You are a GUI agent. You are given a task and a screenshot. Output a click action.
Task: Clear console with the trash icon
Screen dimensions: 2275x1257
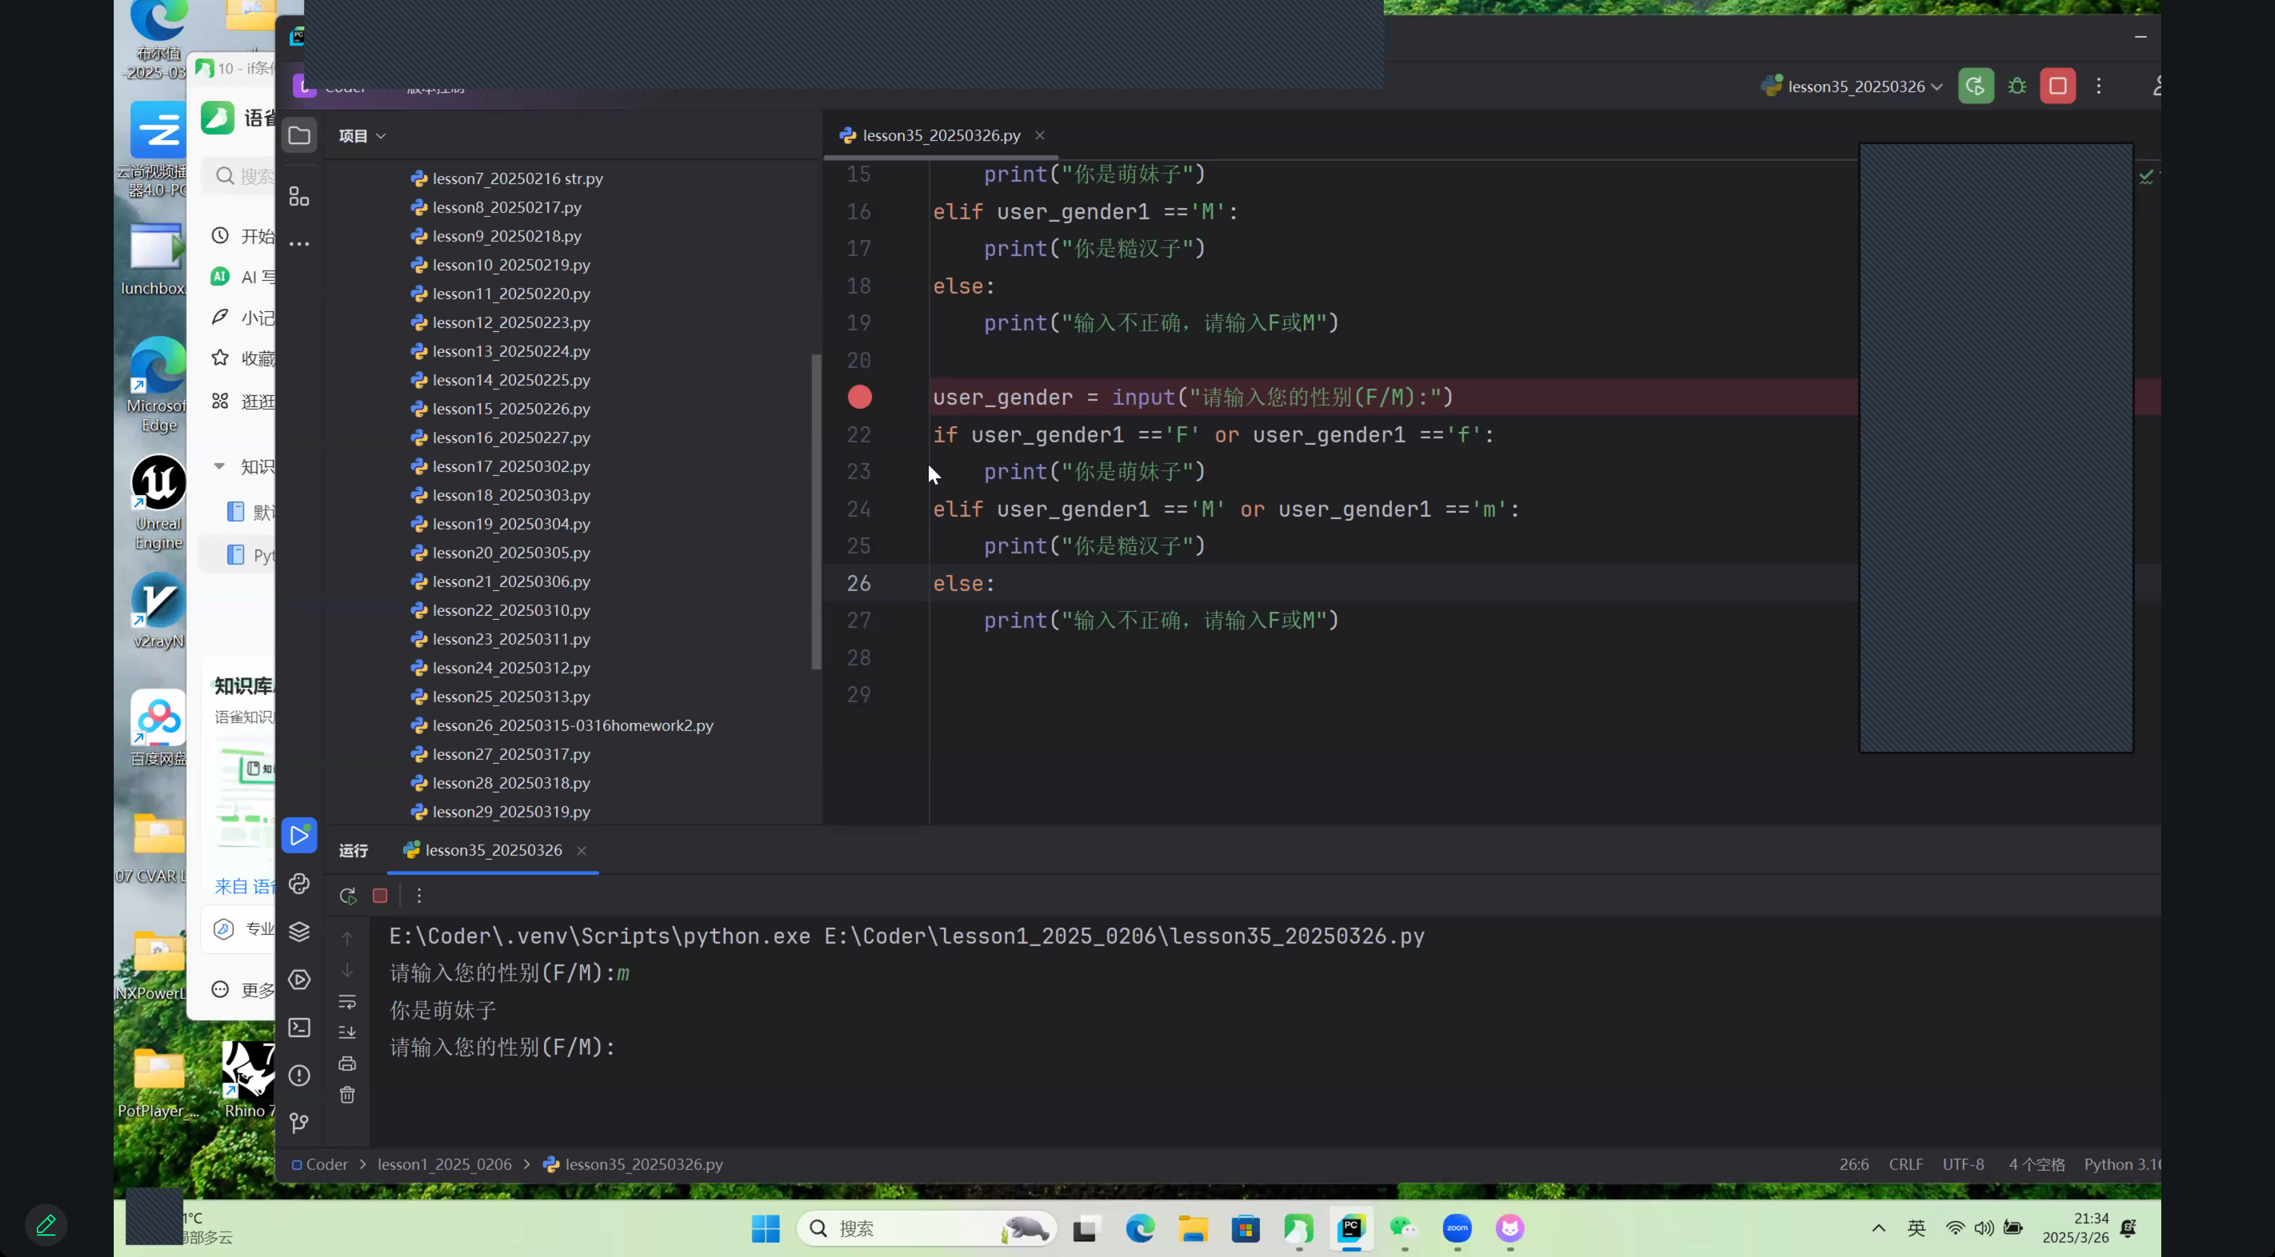pos(347,1095)
